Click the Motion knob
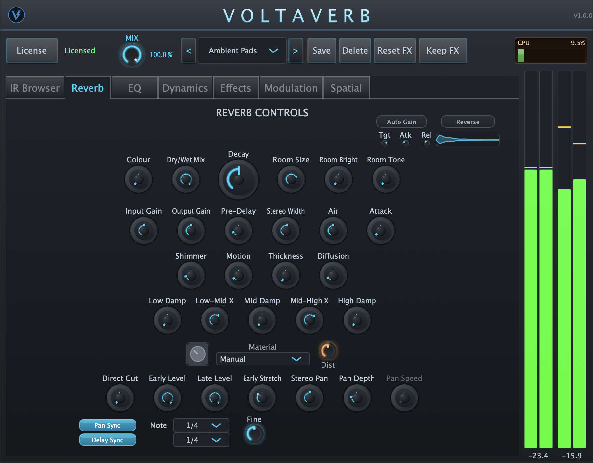 tap(239, 275)
